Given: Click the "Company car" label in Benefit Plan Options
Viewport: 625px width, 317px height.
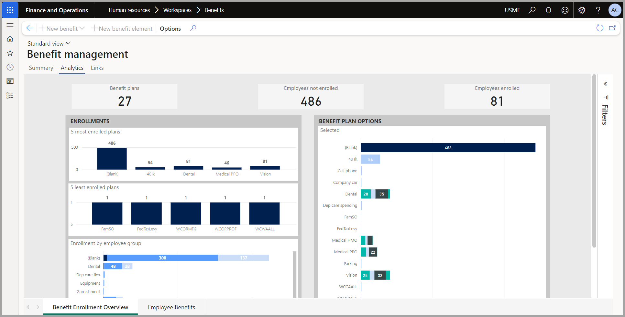Looking at the screenshot, I should (345, 183).
